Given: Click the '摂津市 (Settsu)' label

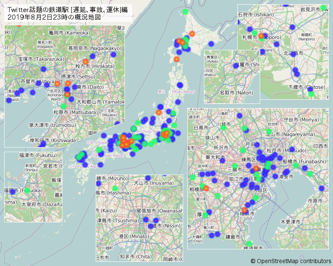Looking at the screenshot, I should click(78, 76).
